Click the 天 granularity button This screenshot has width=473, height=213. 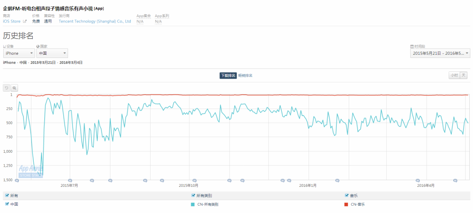coord(463,75)
